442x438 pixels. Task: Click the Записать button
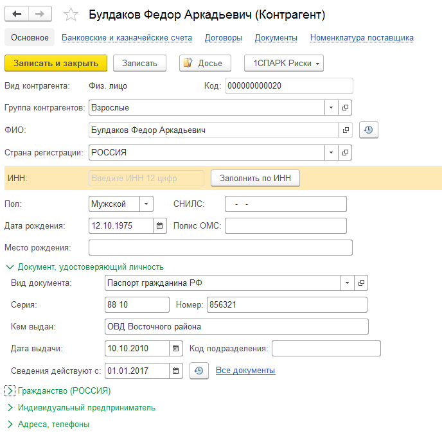coord(139,63)
